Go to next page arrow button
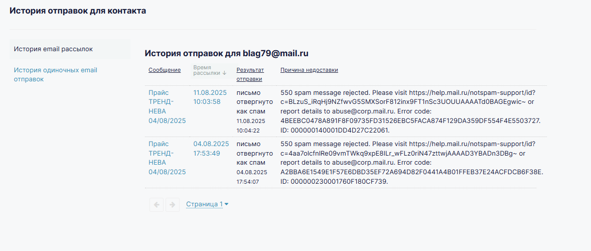Viewport: 591px width, 251px height. 173,205
